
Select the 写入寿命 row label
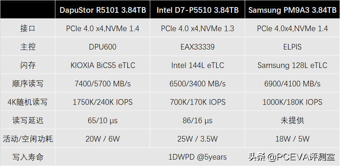[27, 157]
